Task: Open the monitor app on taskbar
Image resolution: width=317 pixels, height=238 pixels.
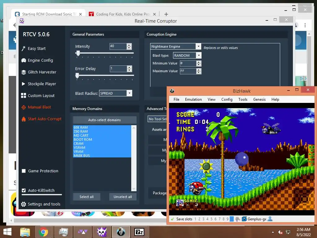Action: (63, 232)
